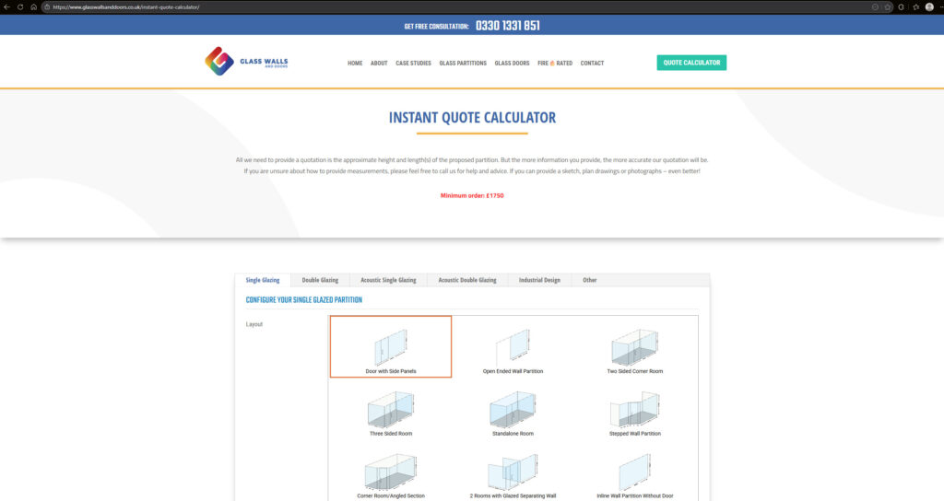Viewport: 944px width, 501px height.
Task: Click the Glass Walls and Doors logo
Action: click(x=246, y=62)
